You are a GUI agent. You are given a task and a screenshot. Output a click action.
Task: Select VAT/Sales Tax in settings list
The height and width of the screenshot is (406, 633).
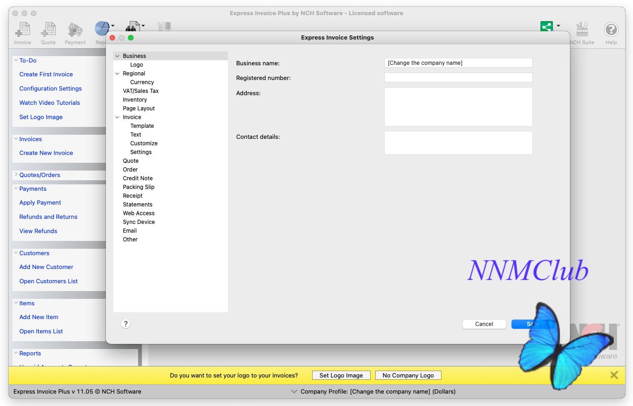point(140,91)
